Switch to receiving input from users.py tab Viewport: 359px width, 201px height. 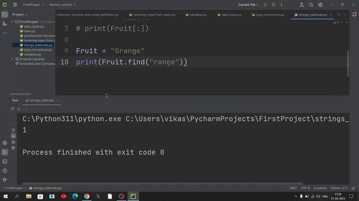click(x=152, y=15)
